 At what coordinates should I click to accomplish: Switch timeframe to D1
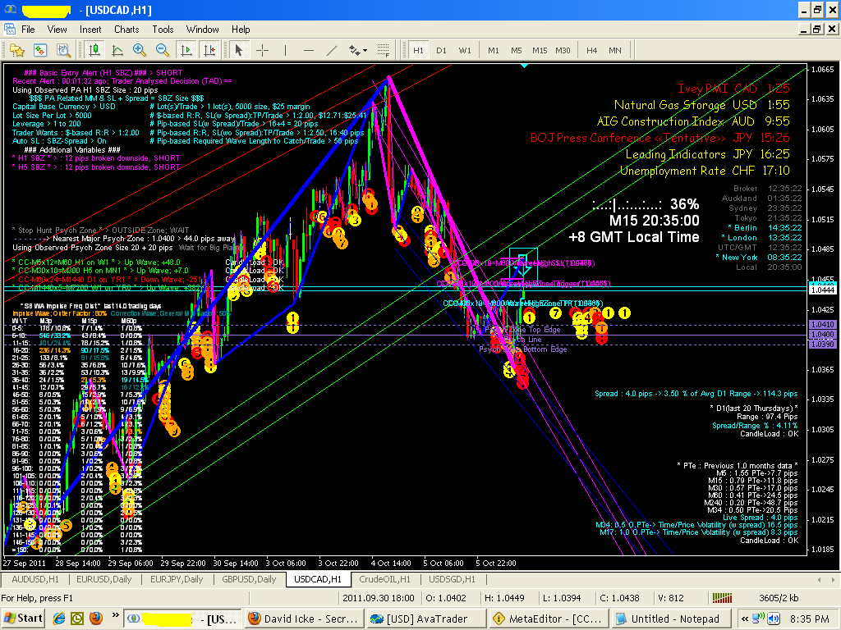[442, 50]
